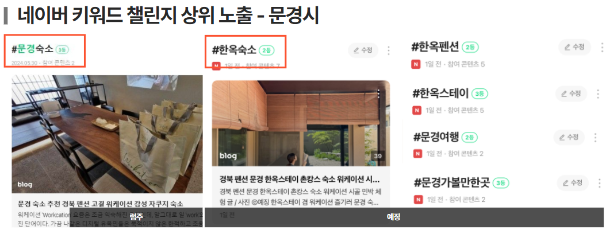Click 수정 button next to #한옥숙소
Viewport: 606px width, 230px height.
tap(363, 50)
